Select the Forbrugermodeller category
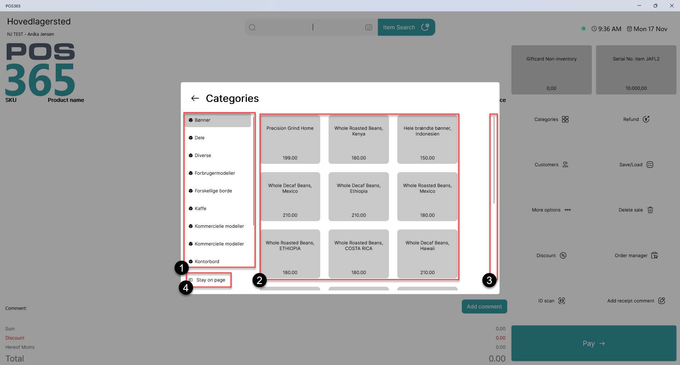 [x=218, y=173]
